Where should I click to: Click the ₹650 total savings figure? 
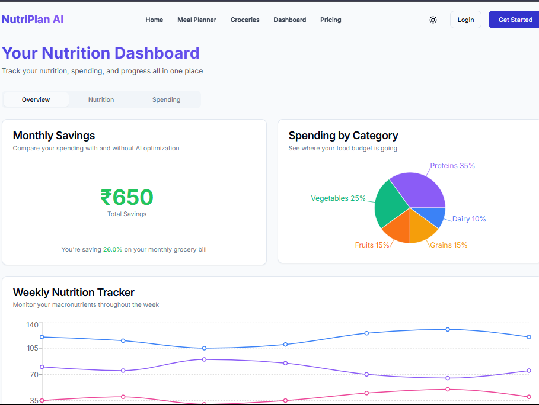click(127, 197)
